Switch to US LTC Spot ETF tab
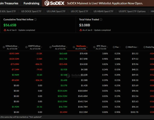Viewport: 154px width, 120px height. (x=80, y=11)
